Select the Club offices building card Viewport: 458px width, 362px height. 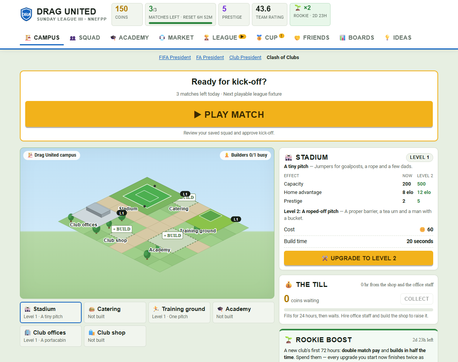(x=51, y=336)
